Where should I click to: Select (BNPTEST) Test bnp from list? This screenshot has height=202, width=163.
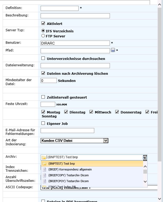click(x=92, y=164)
